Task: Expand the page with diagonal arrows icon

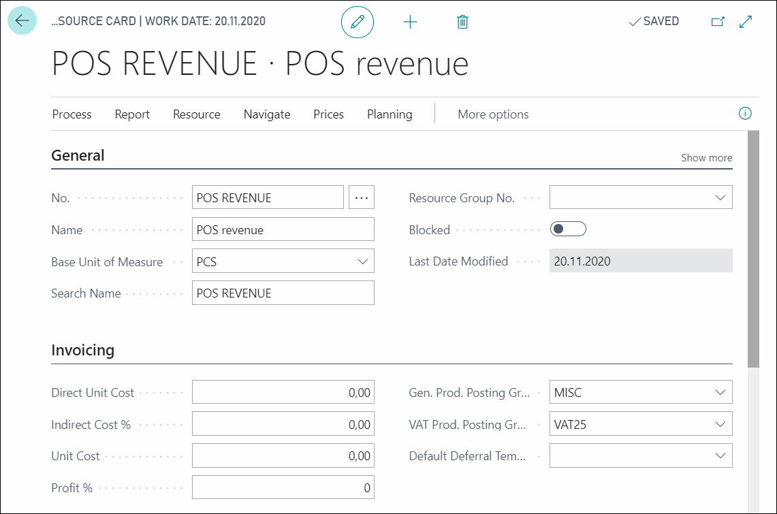Action: (746, 21)
